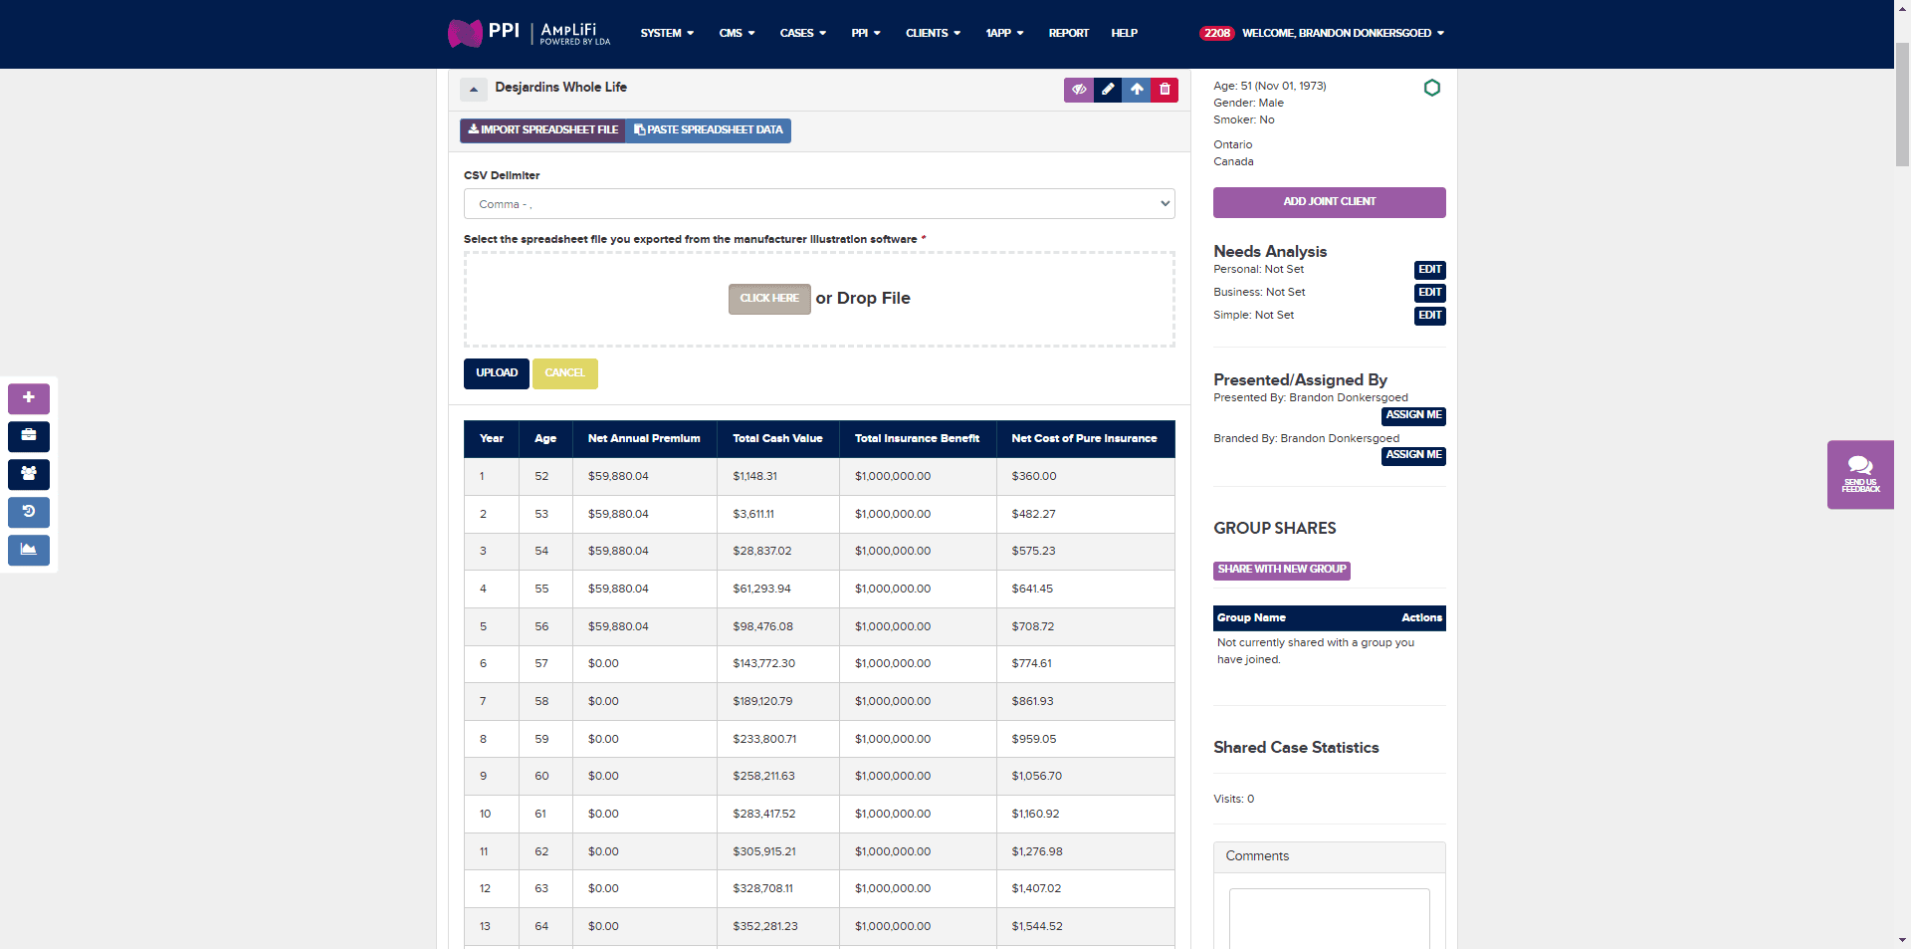This screenshot has height=949, width=1911.
Task: Cancel the spreadsheet import
Action: [x=564, y=373]
